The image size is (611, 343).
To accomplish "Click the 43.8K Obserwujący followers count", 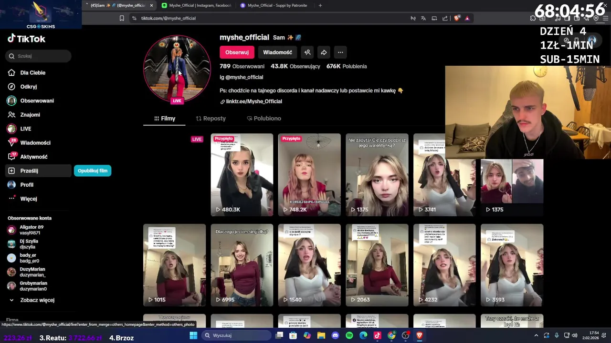I will click(295, 66).
